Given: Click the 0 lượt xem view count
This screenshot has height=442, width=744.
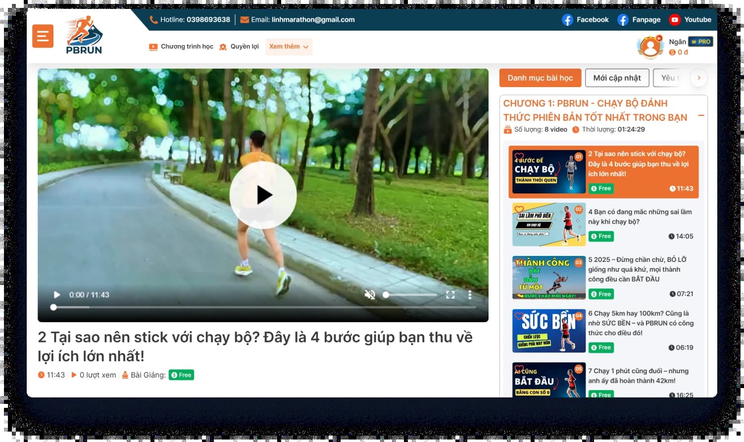Looking at the screenshot, I should click(x=94, y=375).
